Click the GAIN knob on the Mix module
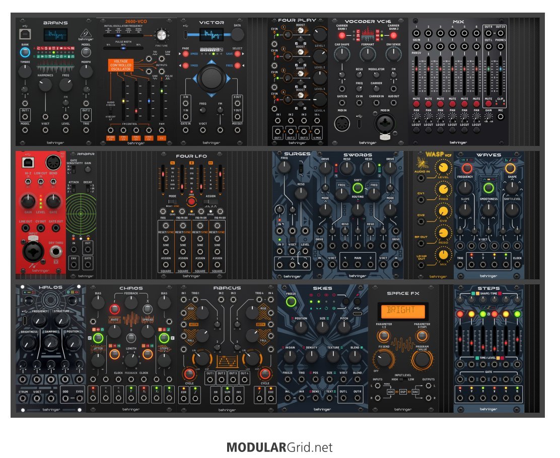Viewport: 560px width, 458px height. 488,116
